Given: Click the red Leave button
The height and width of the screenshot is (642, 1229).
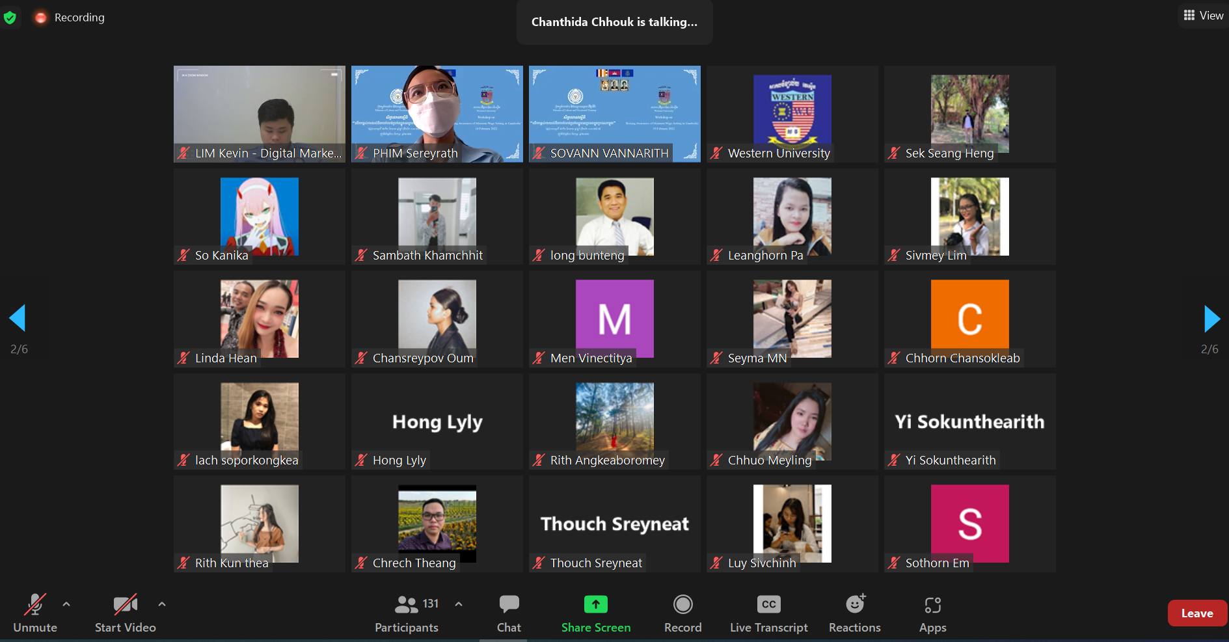Looking at the screenshot, I should [1196, 613].
